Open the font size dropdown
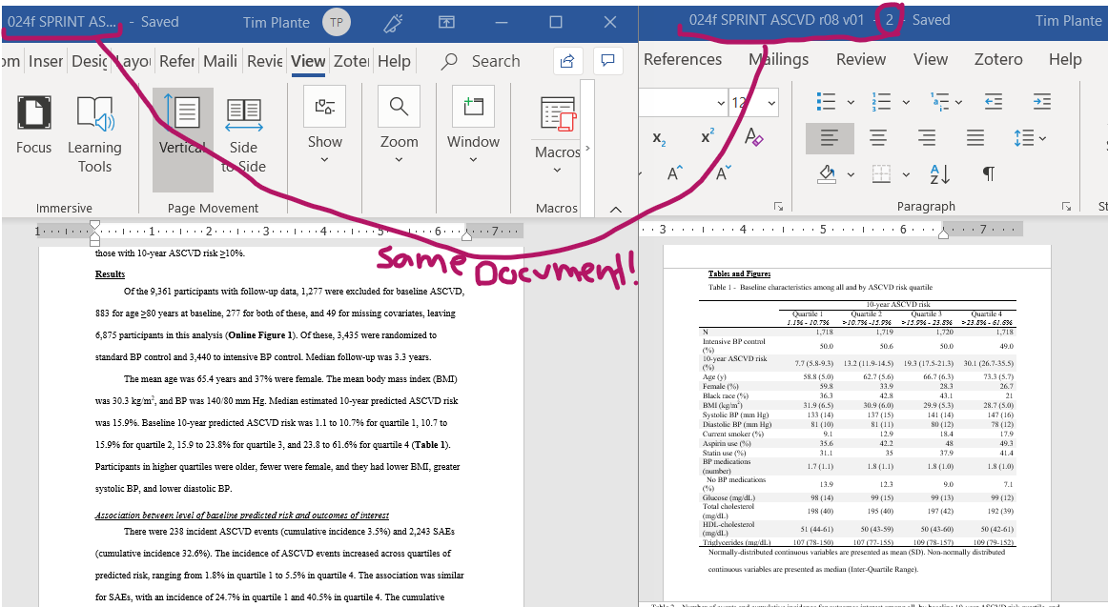Screen dimensions: 1108x607 point(770,102)
